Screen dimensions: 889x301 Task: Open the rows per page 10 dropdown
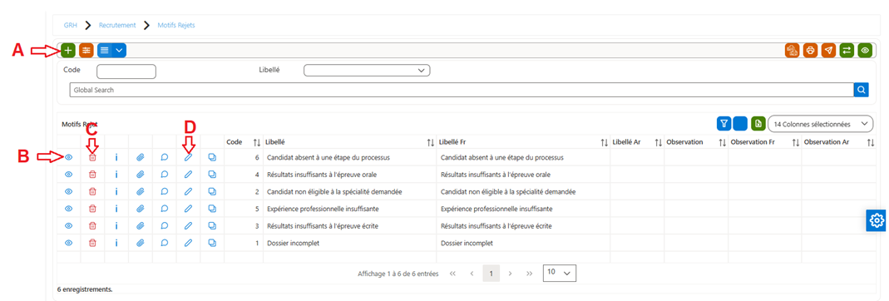(x=560, y=273)
